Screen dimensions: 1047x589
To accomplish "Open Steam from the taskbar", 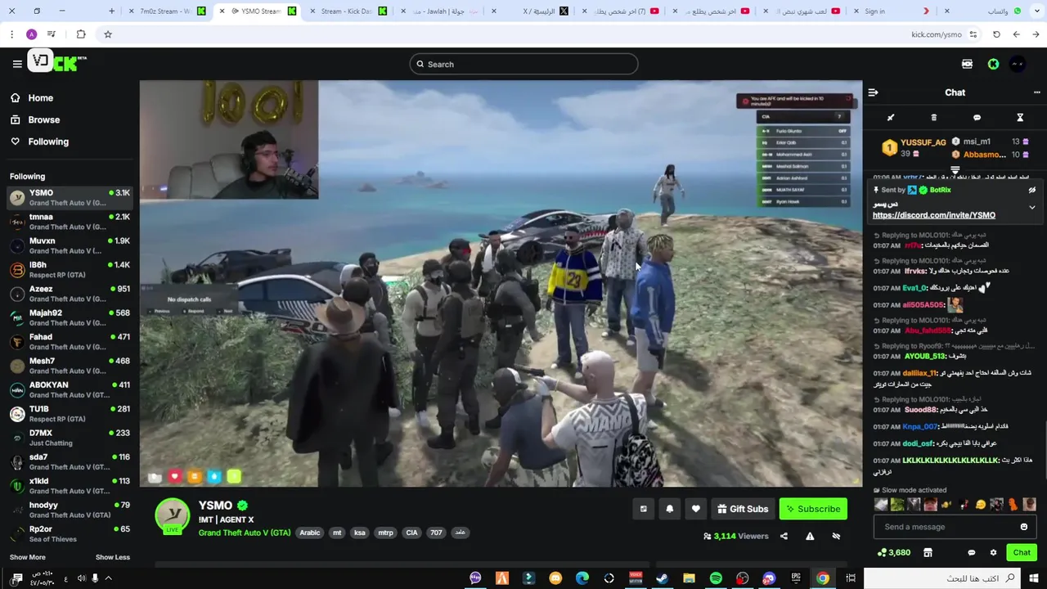I will (662, 578).
